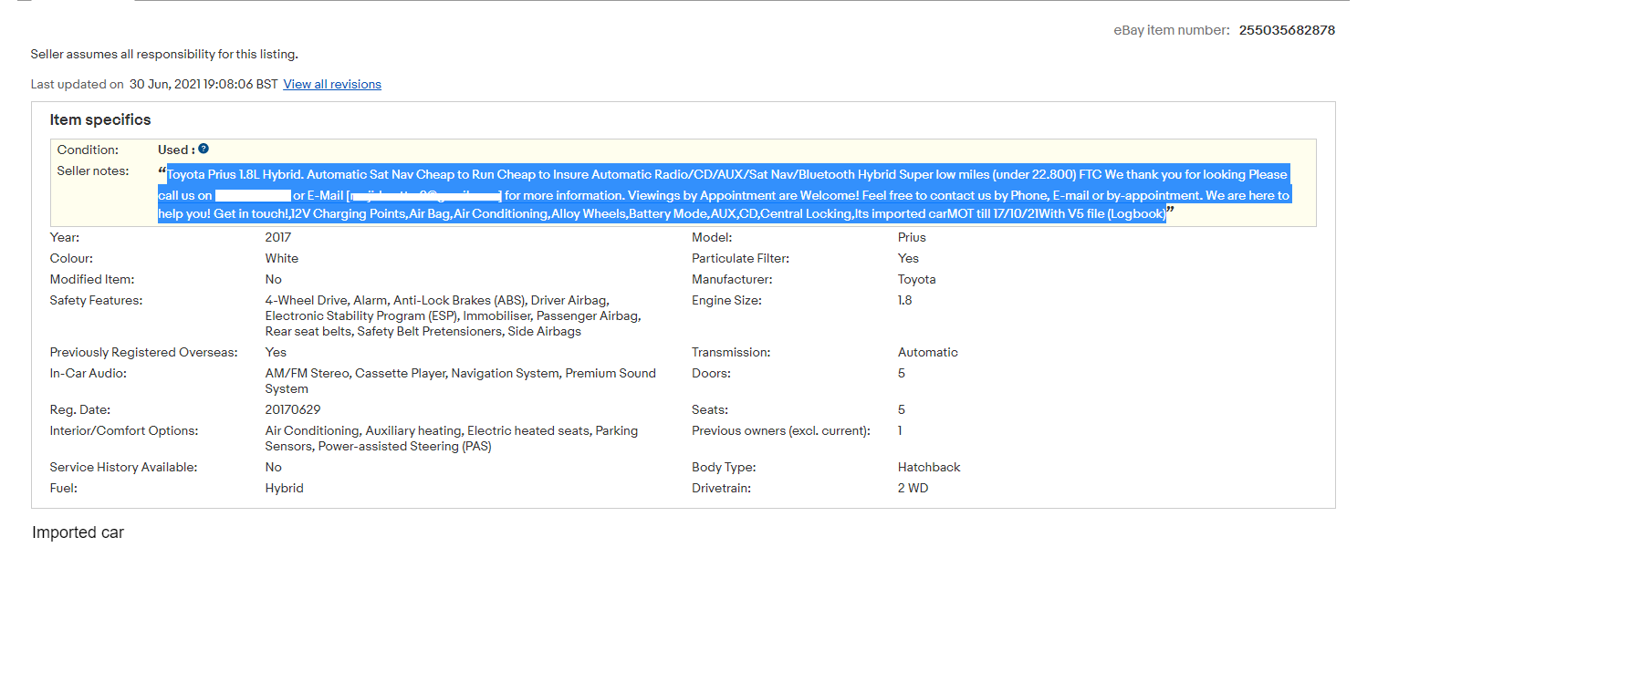Click the Year value 2017
The height and width of the screenshot is (682, 1639).
(278, 237)
